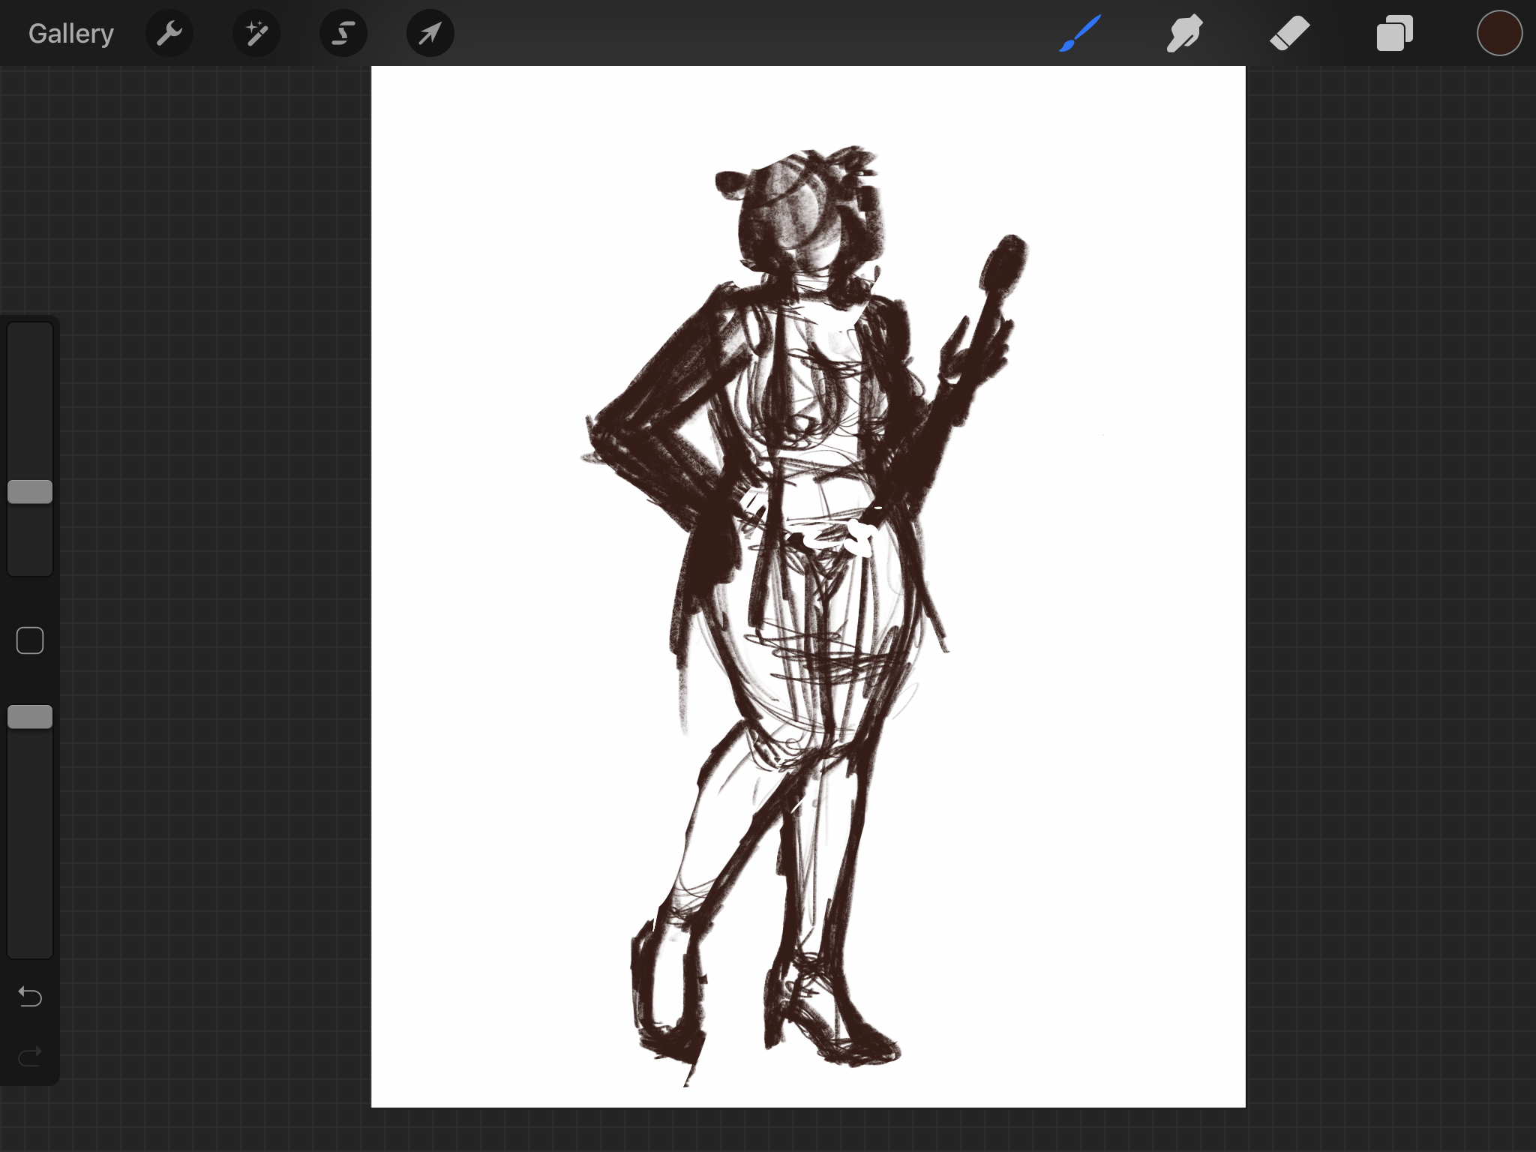This screenshot has width=1536, height=1152.
Task: Select the Brush paint tool
Action: [x=1080, y=34]
